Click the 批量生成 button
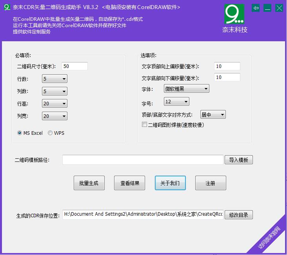287x255 pixels. click(x=89, y=183)
